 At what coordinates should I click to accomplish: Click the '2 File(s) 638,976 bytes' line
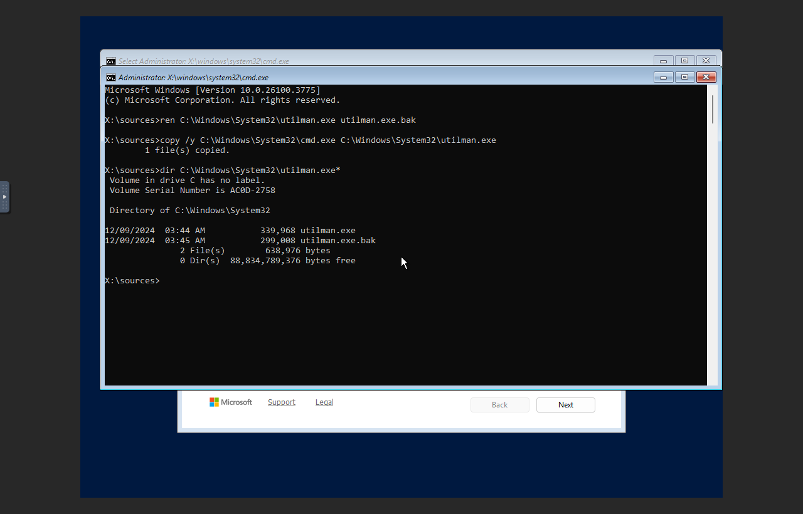coord(255,251)
